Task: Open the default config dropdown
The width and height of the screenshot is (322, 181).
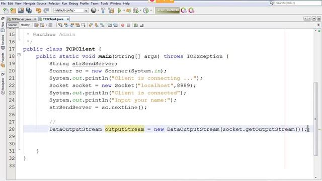Action: pos(71,11)
